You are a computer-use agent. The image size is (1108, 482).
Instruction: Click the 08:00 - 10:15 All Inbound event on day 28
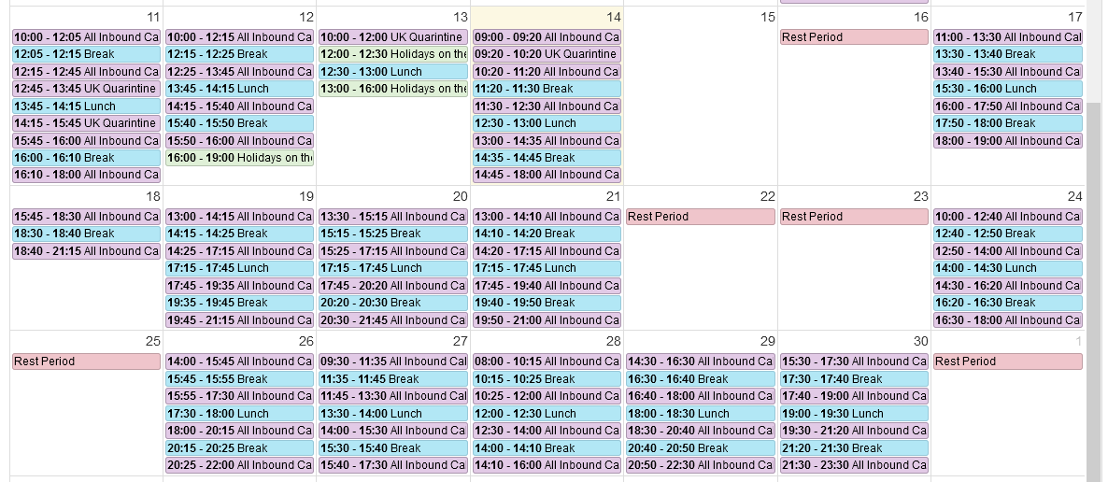[x=547, y=361]
